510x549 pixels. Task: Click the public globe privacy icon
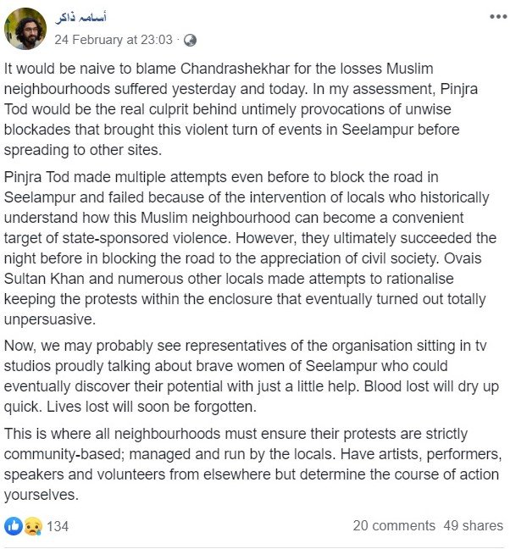tap(190, 40)
